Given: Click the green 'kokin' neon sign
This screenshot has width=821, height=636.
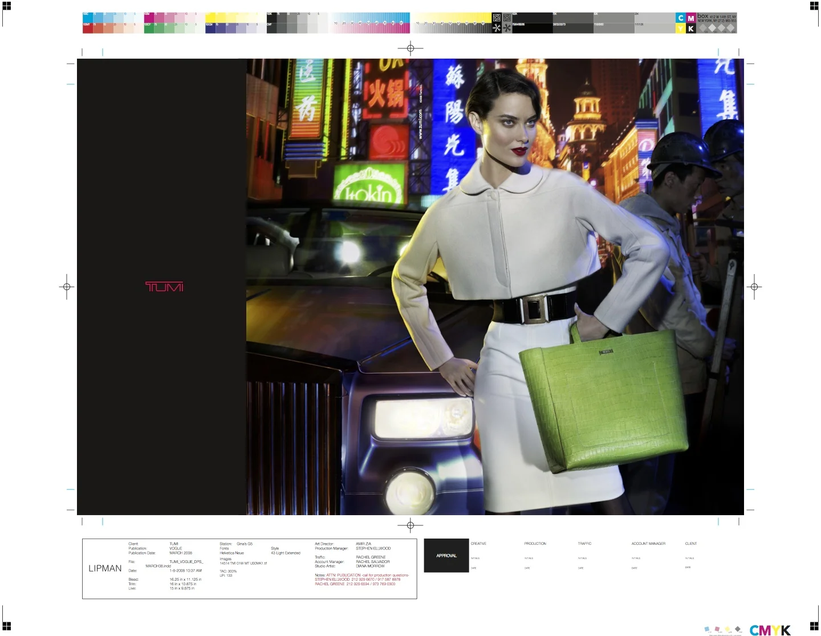Looking at the screenshot, I should [369, 185].
